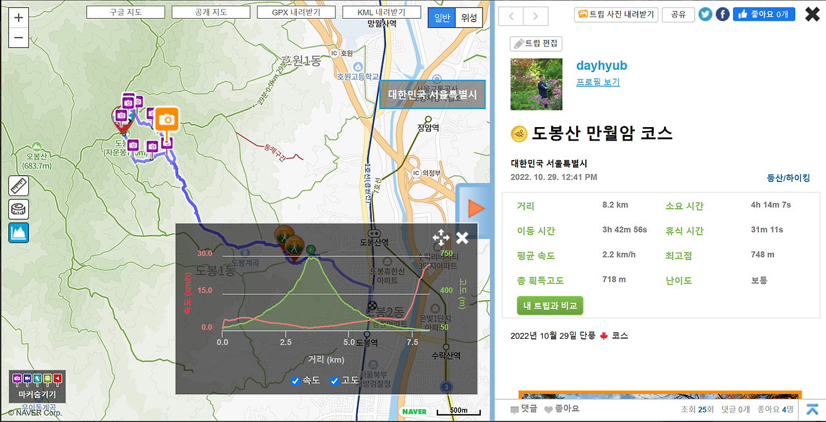Click the 대한민국 서울특별시 map label

pyautogui.click(x=432, y=94)
